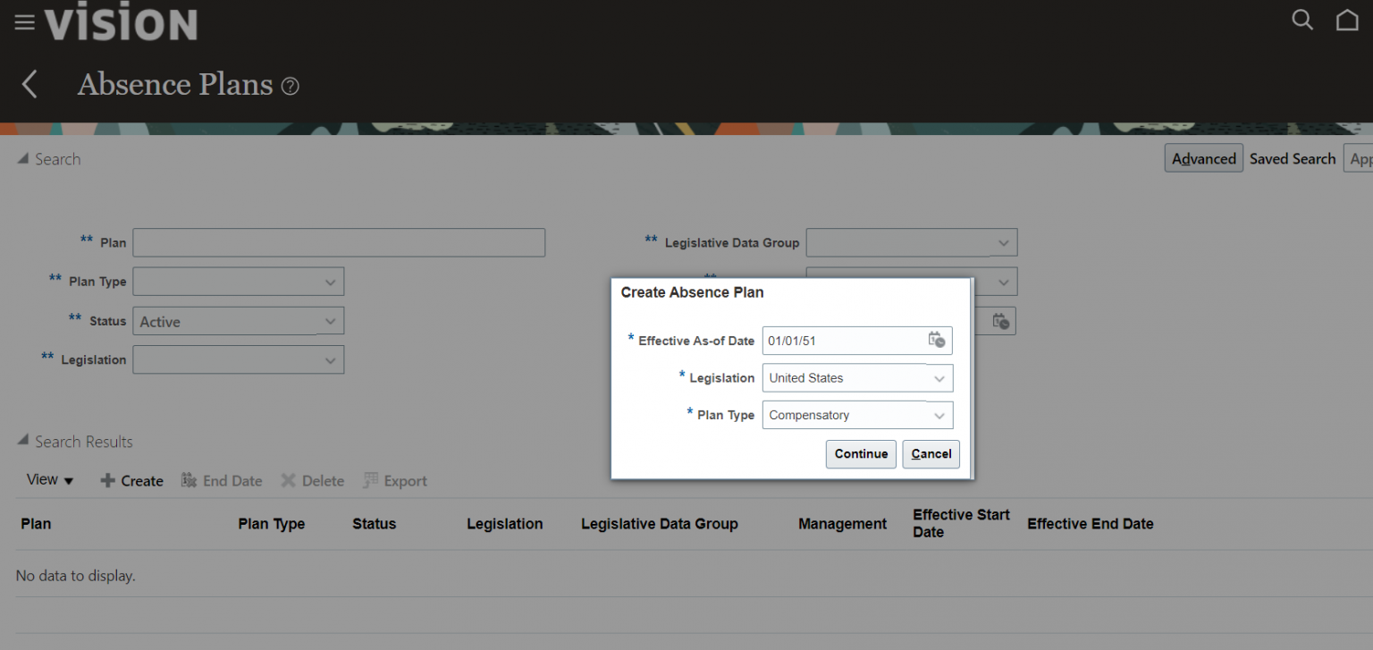1373x650 pixels.
Task: Click the back arrow beside Absence Plans
Action: point(29,85)
